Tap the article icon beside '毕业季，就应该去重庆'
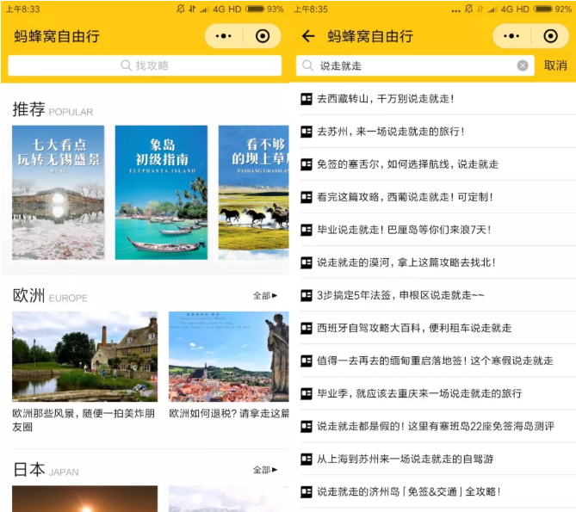 (307, 393)
